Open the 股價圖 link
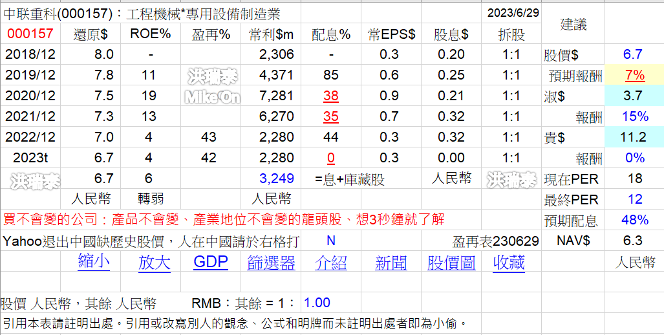 pyautogui.click(x=451, y=263)
